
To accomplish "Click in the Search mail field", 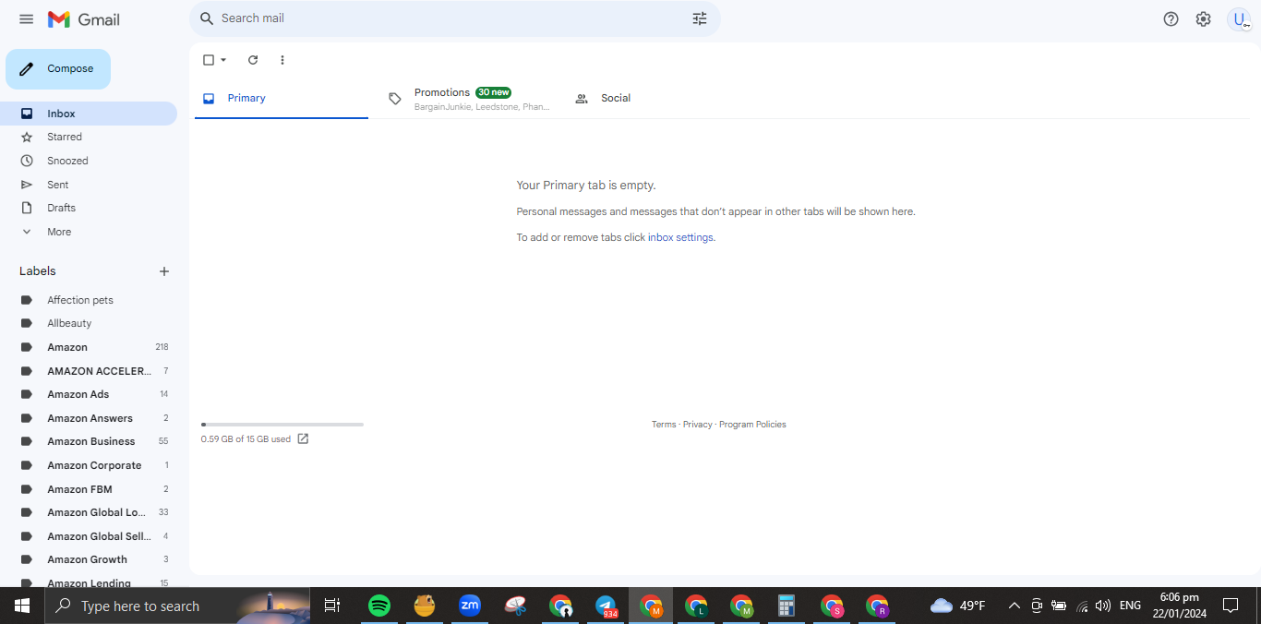I will click(452, 18).
